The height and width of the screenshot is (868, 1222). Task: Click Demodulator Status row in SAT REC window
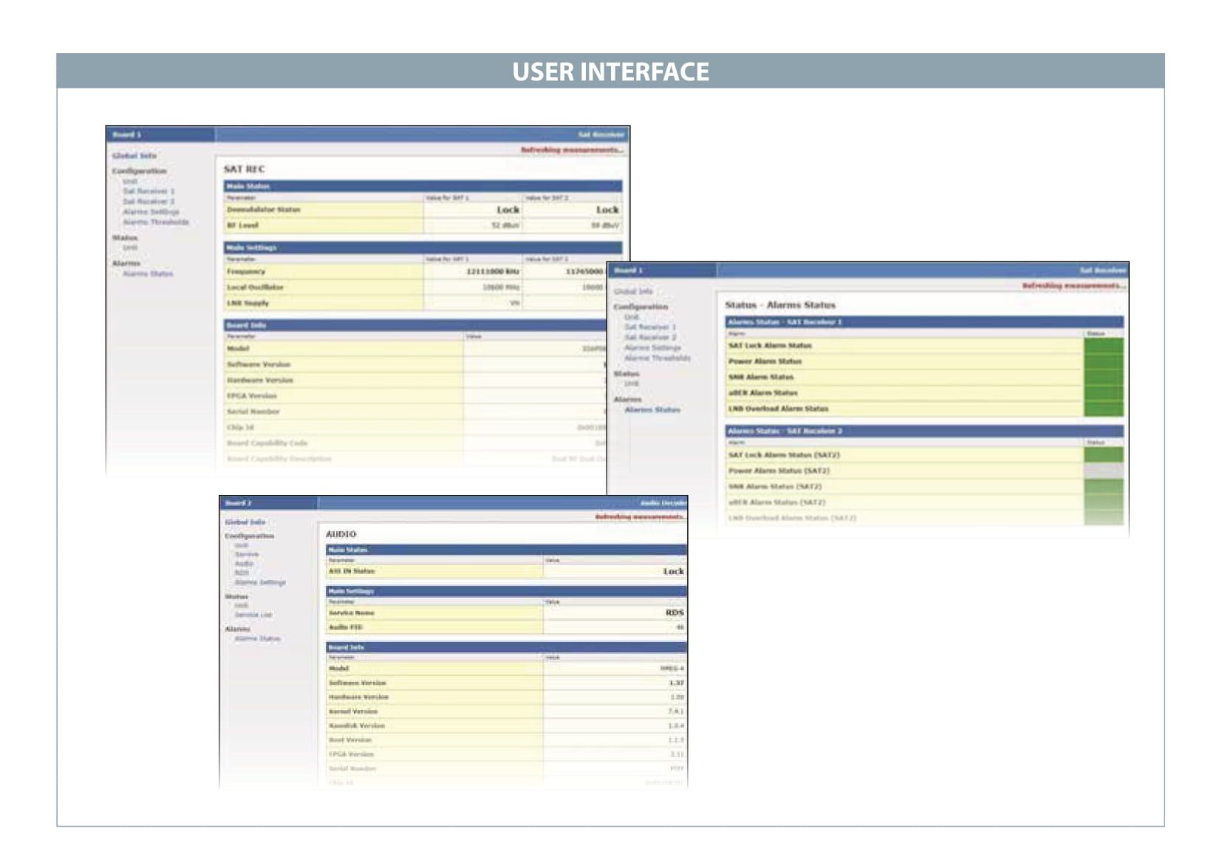(x=423, y=210)
